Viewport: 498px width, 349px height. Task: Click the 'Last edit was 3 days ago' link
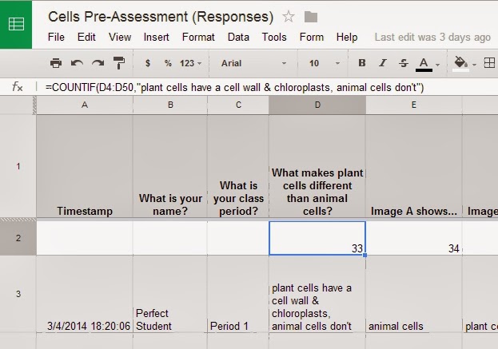coord(432,37)
